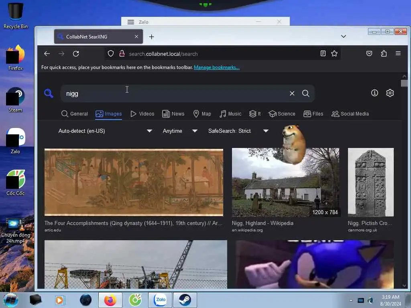Open the Nigg, Highland cottage thumbnail

click(285, 182)
